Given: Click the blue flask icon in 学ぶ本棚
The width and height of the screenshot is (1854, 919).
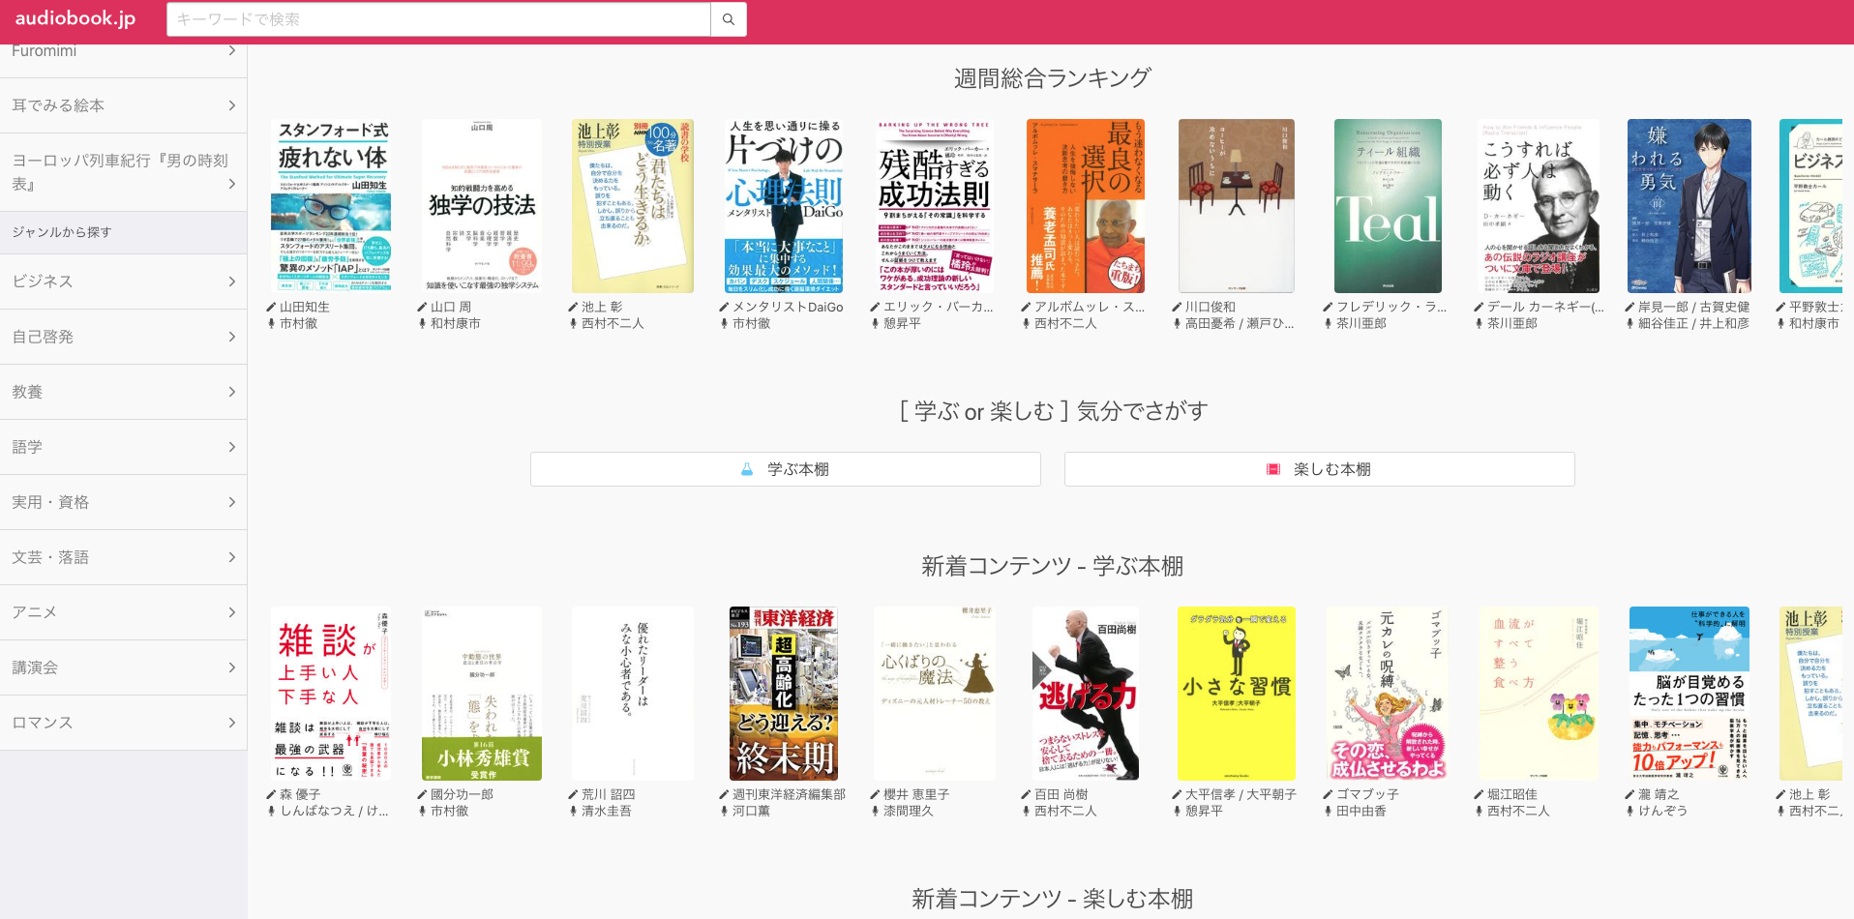Looking at the screenshot, I should pyautogui.click(x=746, y=469).
